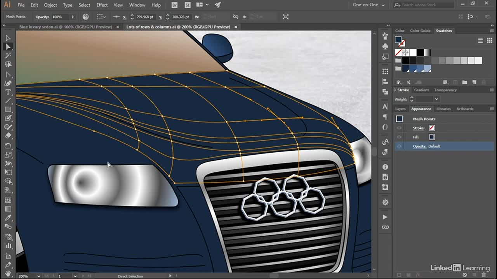Open the Recolor Artwork wheel icon
This screenshot has width=497, height=279.
[85, 17]
